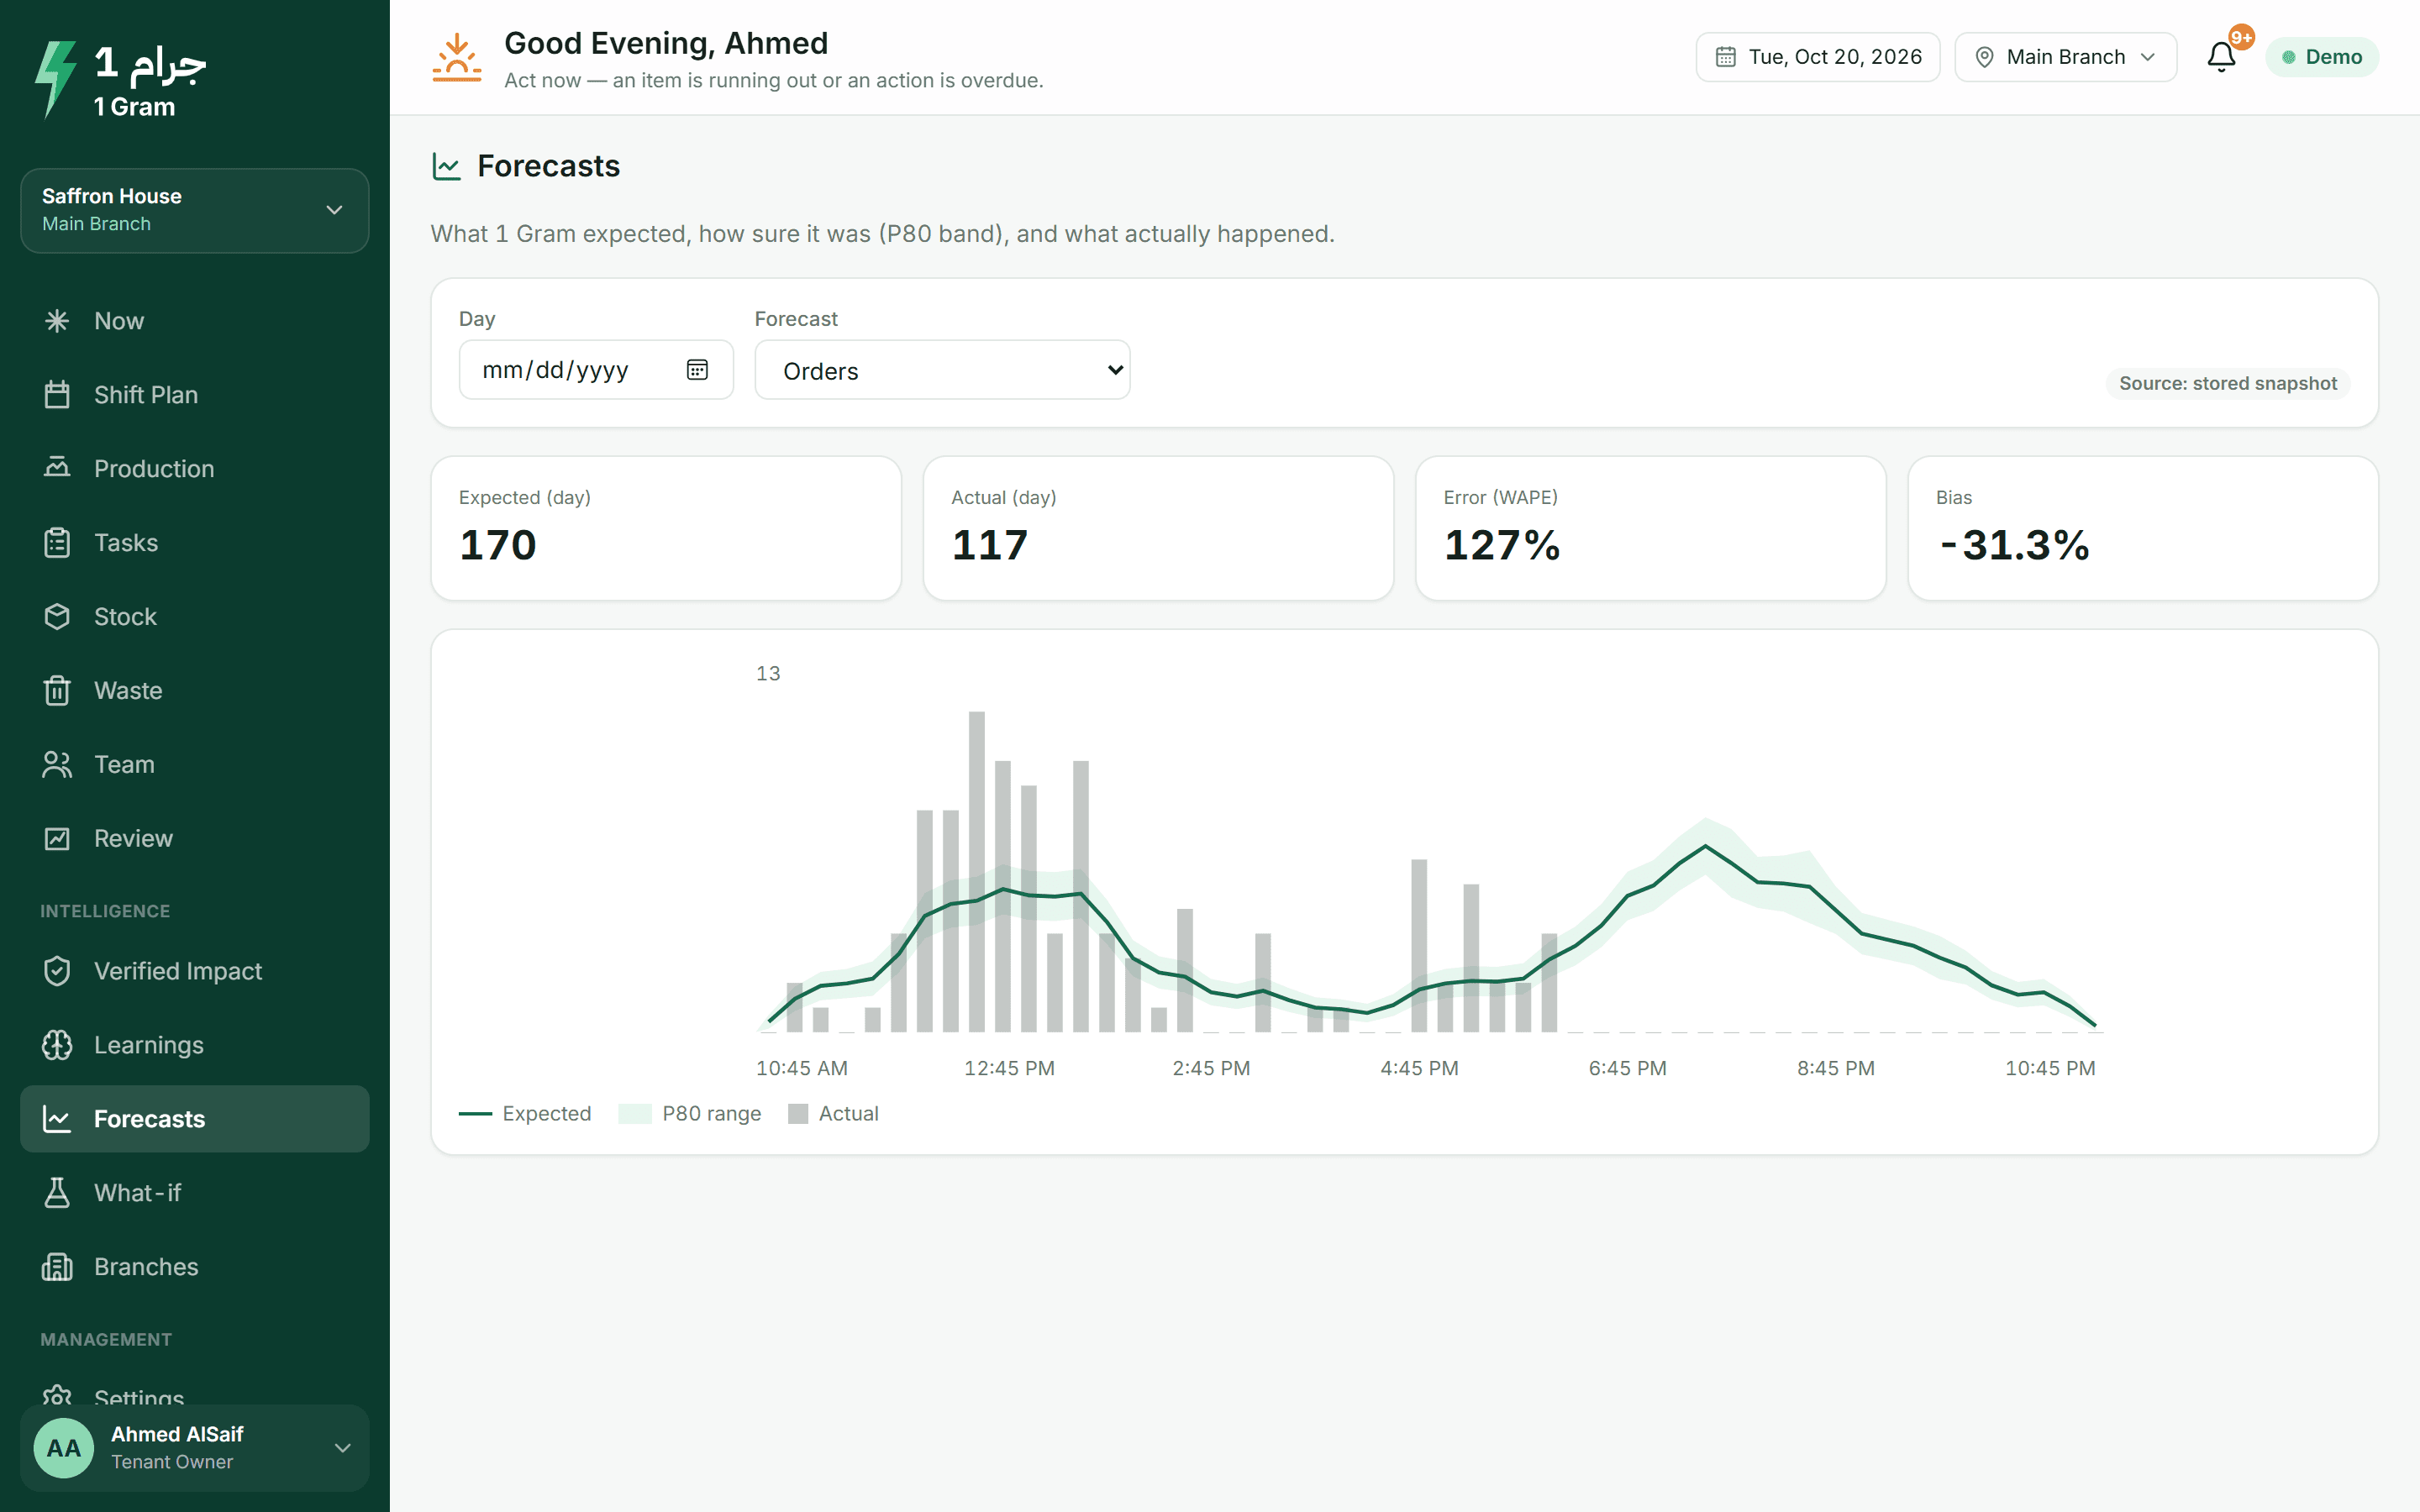This screenshot has height=1512, width=2420.
Task: Click the Production icon in sidebar
Action: pos(57,468)
